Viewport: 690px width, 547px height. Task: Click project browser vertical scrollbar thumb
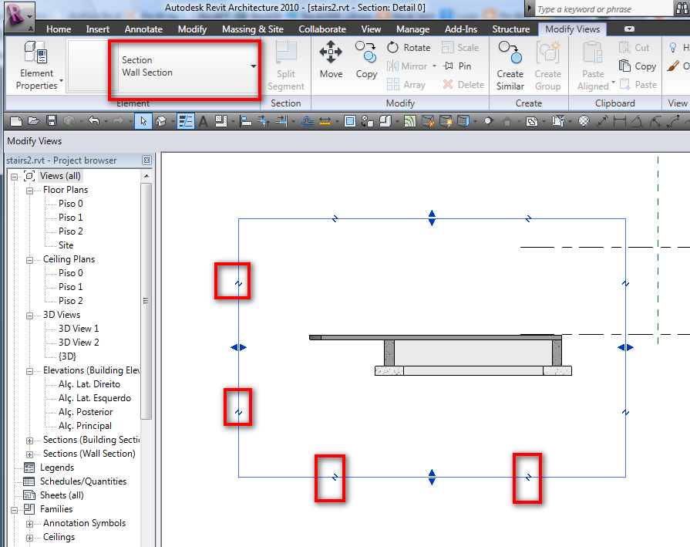[146, 301]
